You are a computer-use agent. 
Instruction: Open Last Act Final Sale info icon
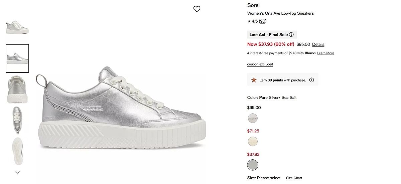pyautogui.click(x=291, y=35)
